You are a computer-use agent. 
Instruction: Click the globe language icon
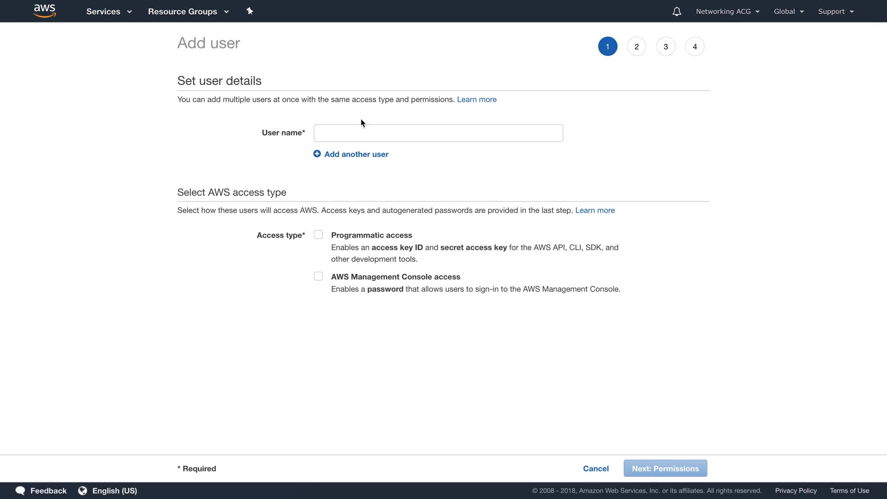point(83,491)
